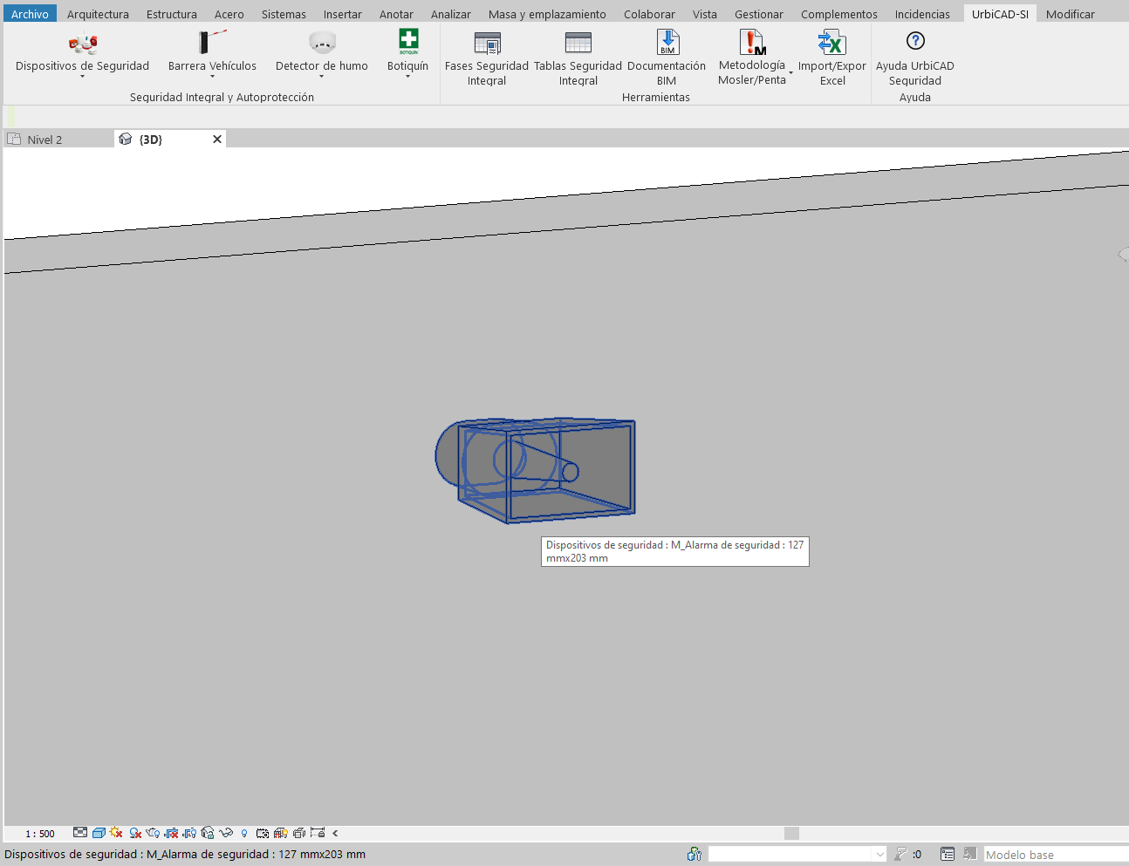Open Tablas Seguridad Integral tool
Image resolution: width=1129 pixels, height=866 pixels.
coord(578,44)
